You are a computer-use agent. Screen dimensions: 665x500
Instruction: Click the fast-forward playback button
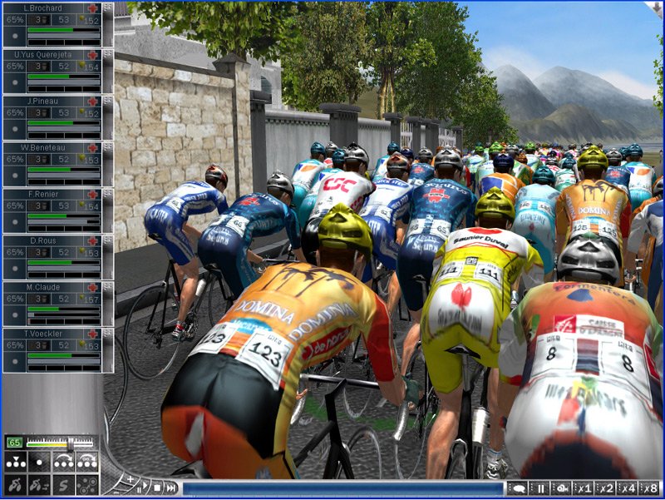[x=170, y=488]
